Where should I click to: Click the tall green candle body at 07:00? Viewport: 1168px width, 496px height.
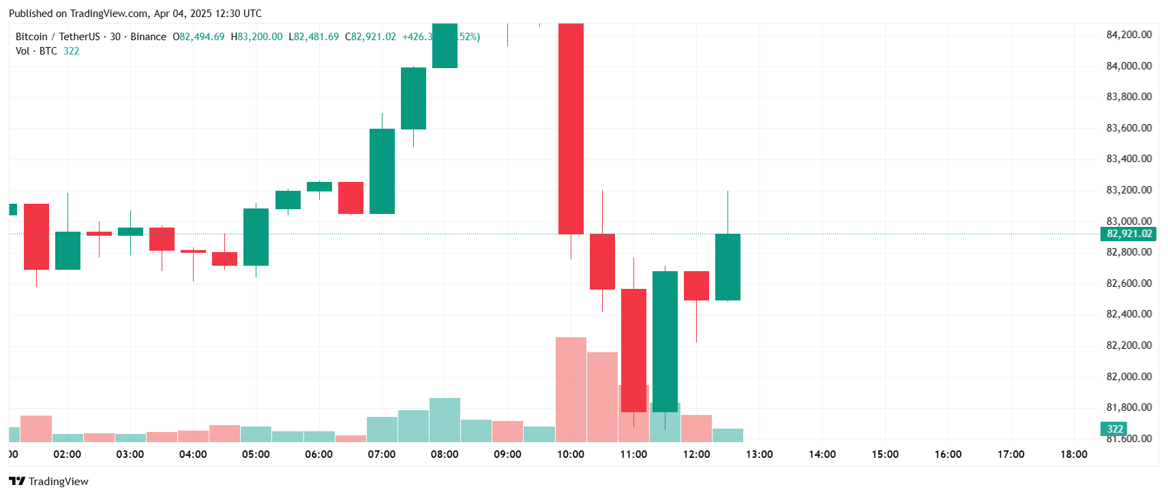(x=382, y=171)
